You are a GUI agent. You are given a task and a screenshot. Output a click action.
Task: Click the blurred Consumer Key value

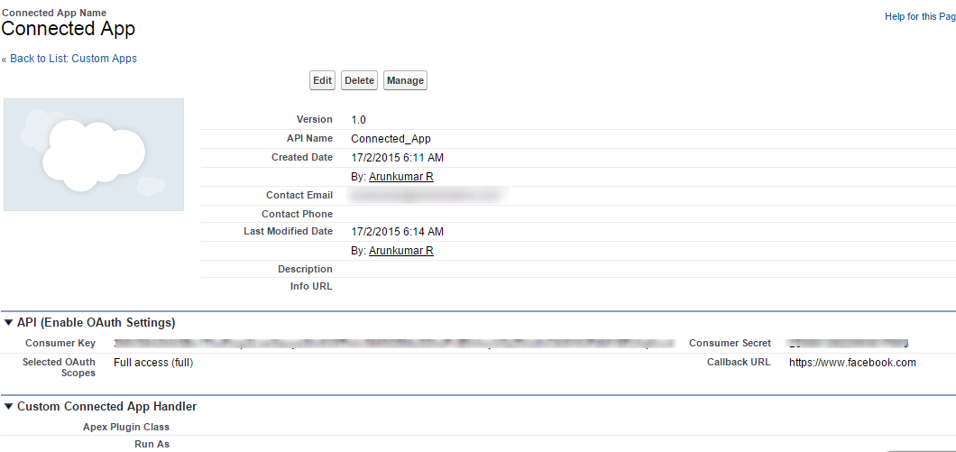pos(395,344)
